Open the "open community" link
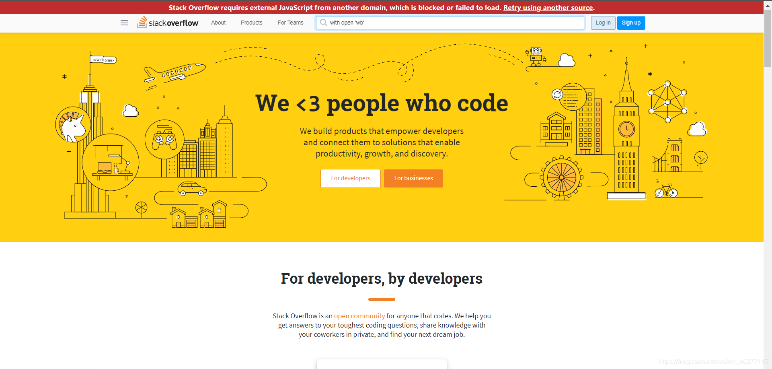Screen dimensions: 772x369 (359, 316)
